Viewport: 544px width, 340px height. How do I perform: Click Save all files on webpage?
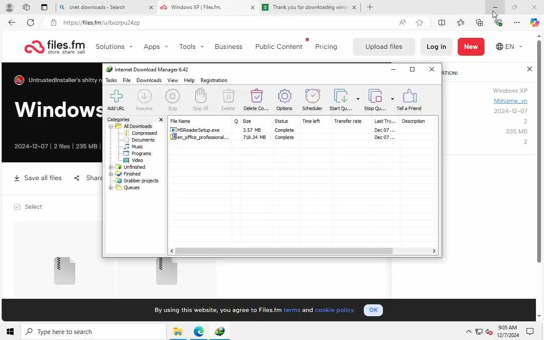pos(38,178)
